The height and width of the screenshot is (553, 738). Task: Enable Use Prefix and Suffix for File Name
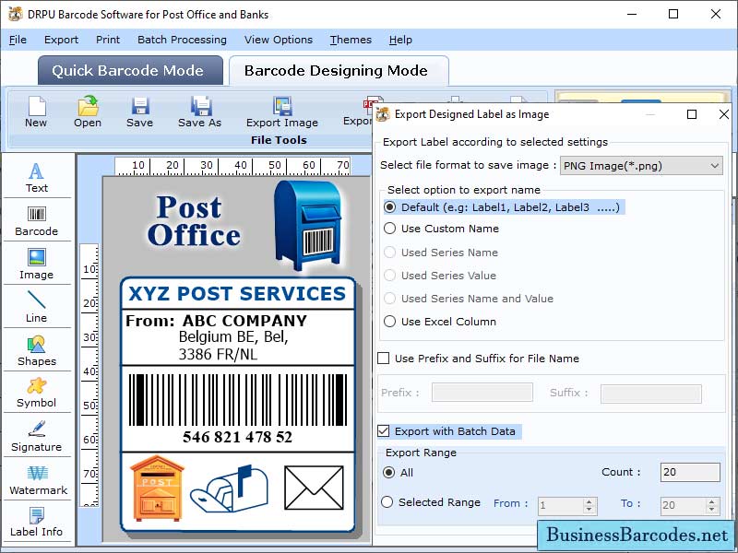point(384,359)
